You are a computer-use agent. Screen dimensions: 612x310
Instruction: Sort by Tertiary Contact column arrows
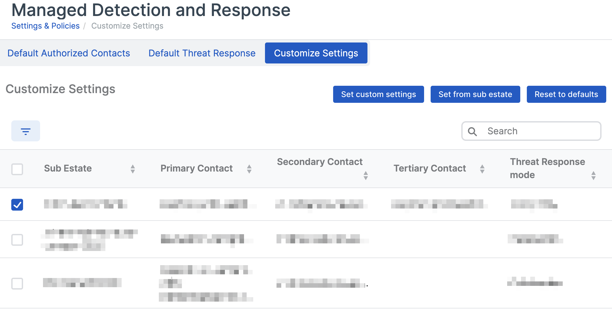[482, 169]
